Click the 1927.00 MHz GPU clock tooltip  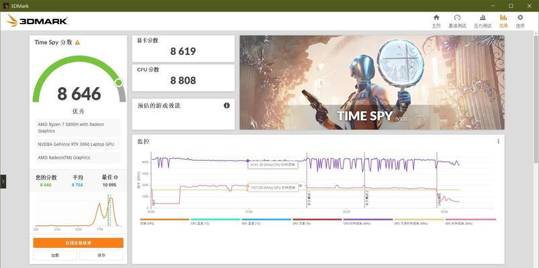click(273, 189)
